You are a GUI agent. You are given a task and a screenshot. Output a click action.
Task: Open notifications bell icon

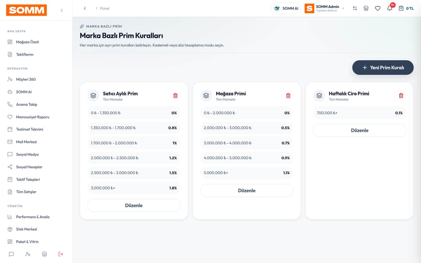point(390,8)
